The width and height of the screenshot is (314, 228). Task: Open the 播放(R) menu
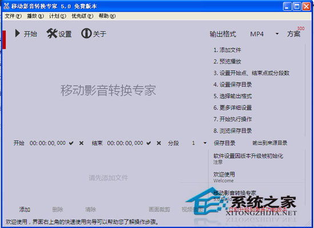(x=35, y=16)
